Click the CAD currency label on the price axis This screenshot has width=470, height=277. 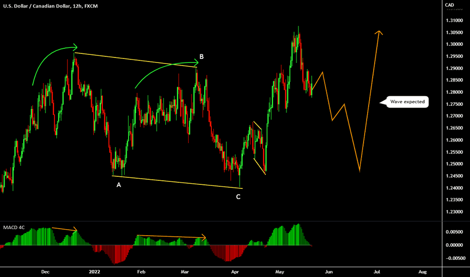click(449, 5)
